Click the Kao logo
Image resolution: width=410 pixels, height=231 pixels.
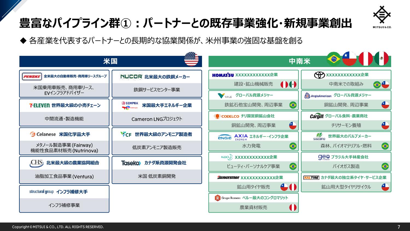tap(227, 157)
